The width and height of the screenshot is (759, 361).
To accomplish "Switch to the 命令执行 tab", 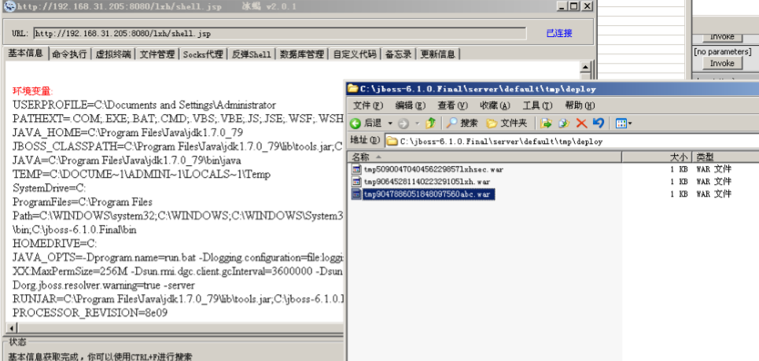I will [x=69, y=54].
